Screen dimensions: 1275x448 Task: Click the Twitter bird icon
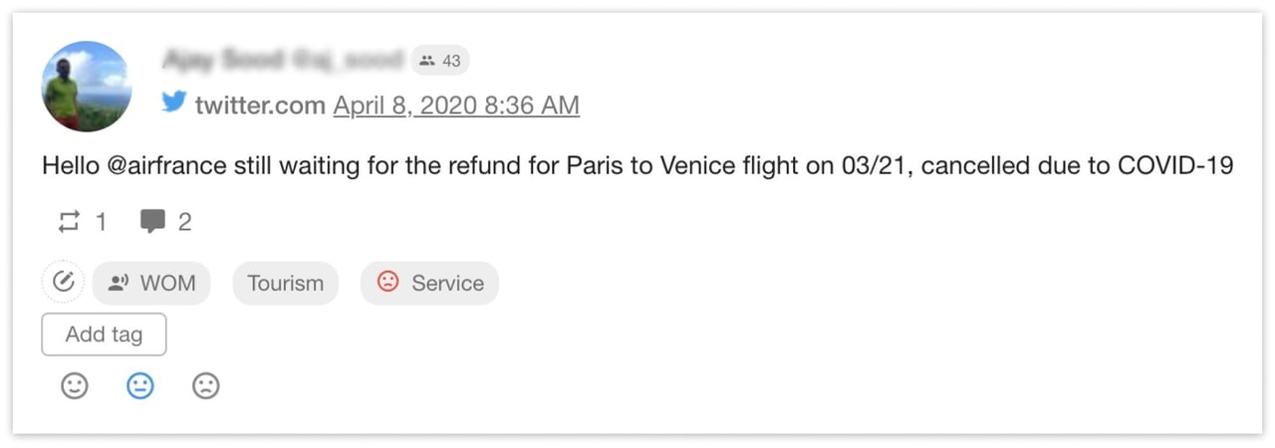(x=174, y=102)
